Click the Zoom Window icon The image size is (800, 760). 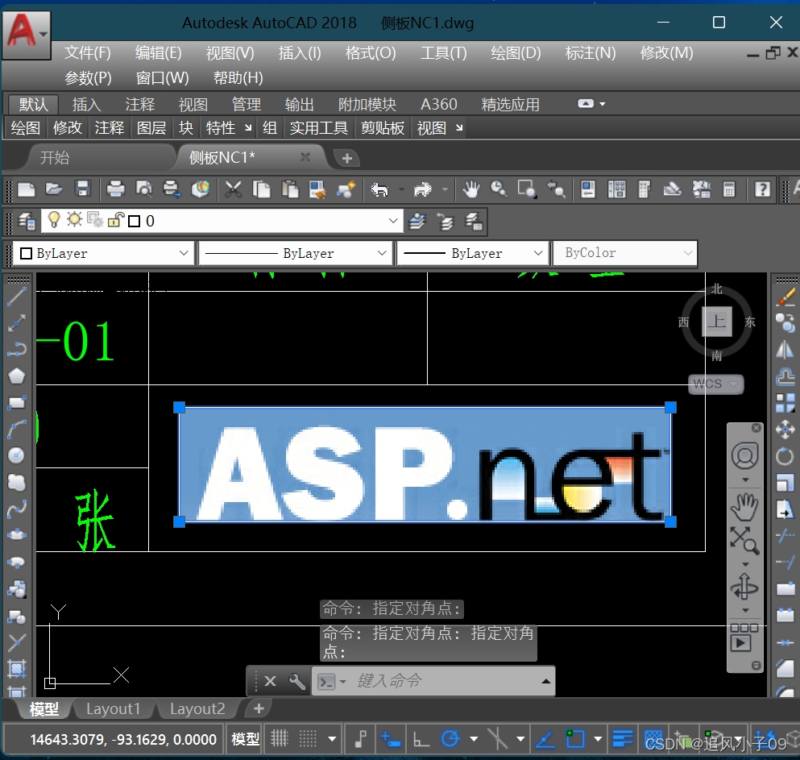click(x=527, y=190)
